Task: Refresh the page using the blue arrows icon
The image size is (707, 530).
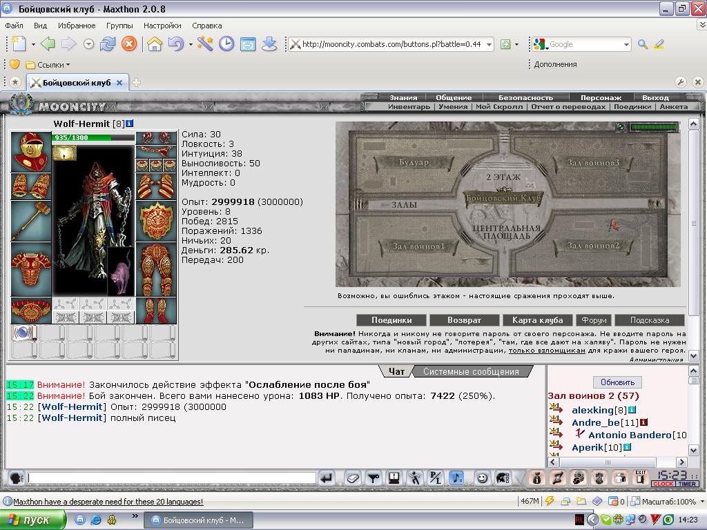Action: 108,44
